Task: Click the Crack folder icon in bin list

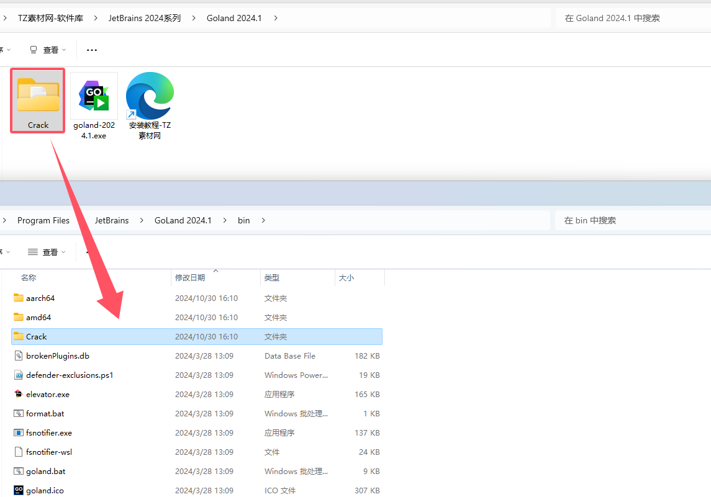Action: (x=19, y=336)
